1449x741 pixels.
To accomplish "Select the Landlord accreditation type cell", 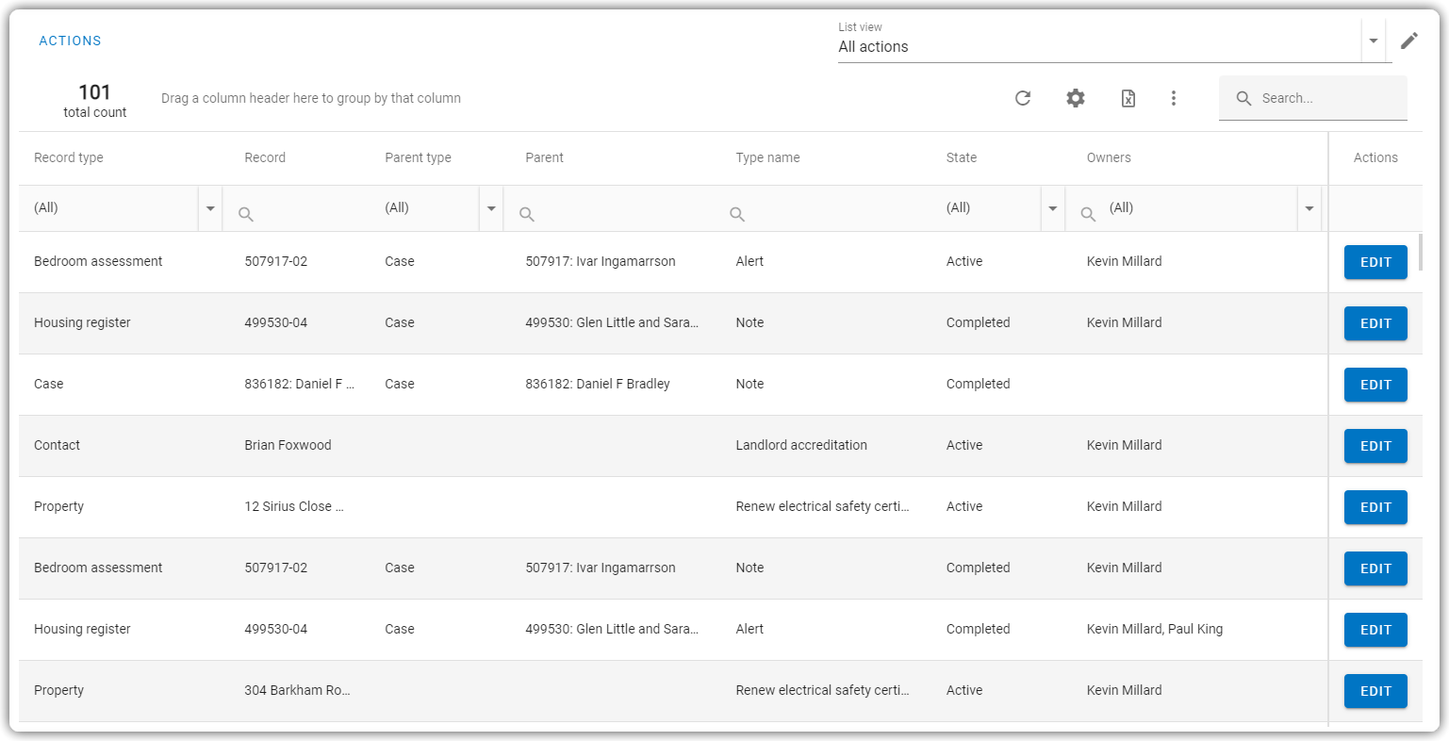I will 801,445.
